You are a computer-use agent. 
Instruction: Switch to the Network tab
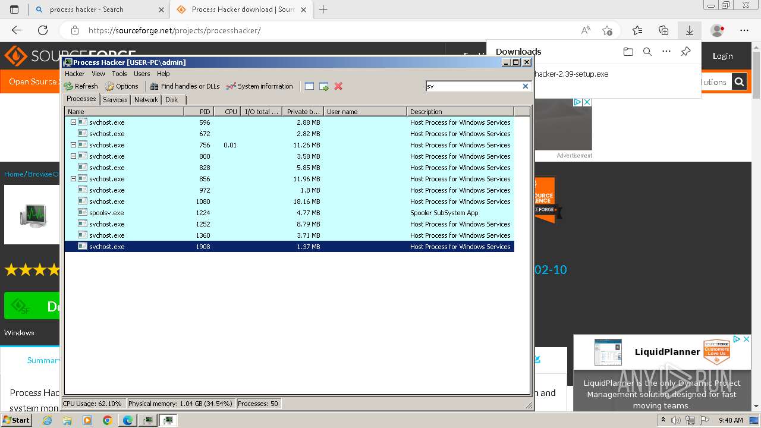coord(146,100)
